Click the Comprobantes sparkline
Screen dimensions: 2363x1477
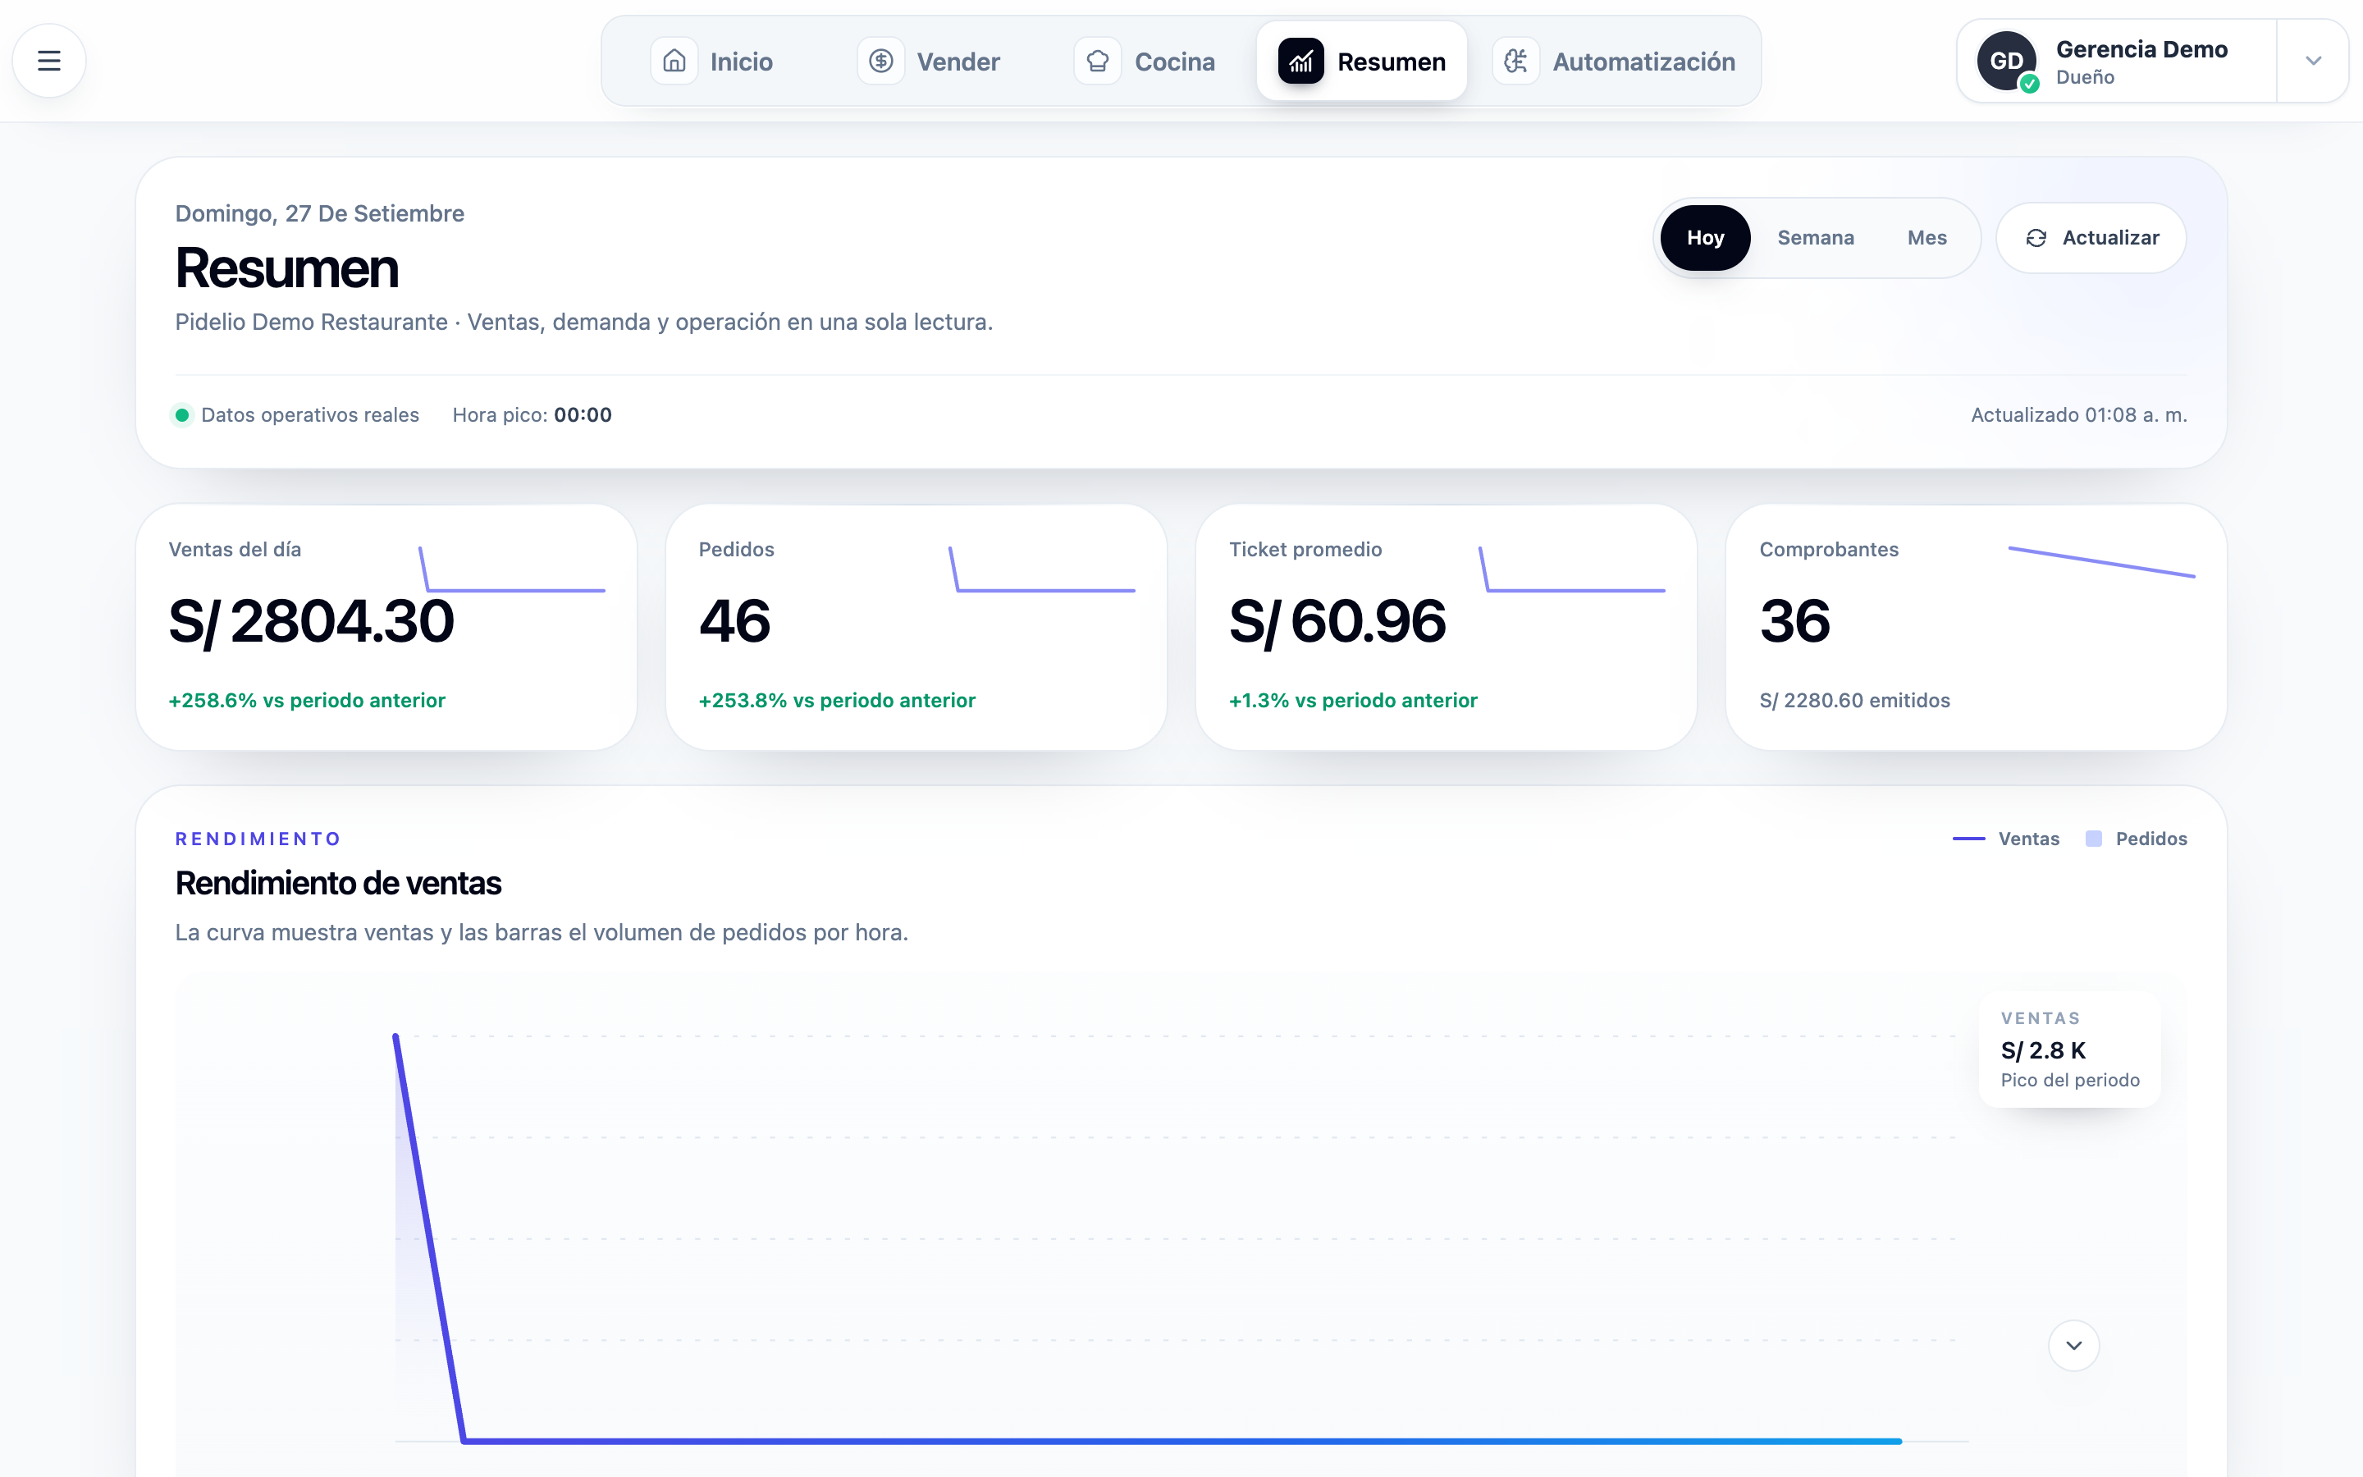click(x=2101, y=563)
